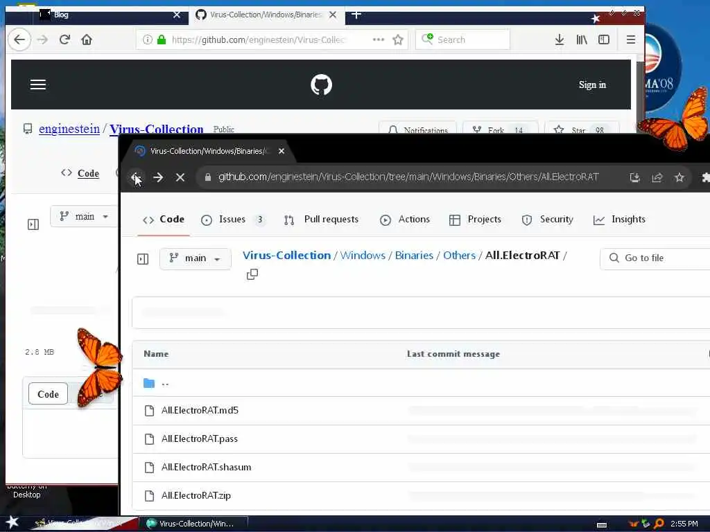
Task: Click magnifier icon in system tray
Action: [x=659, y=524]
